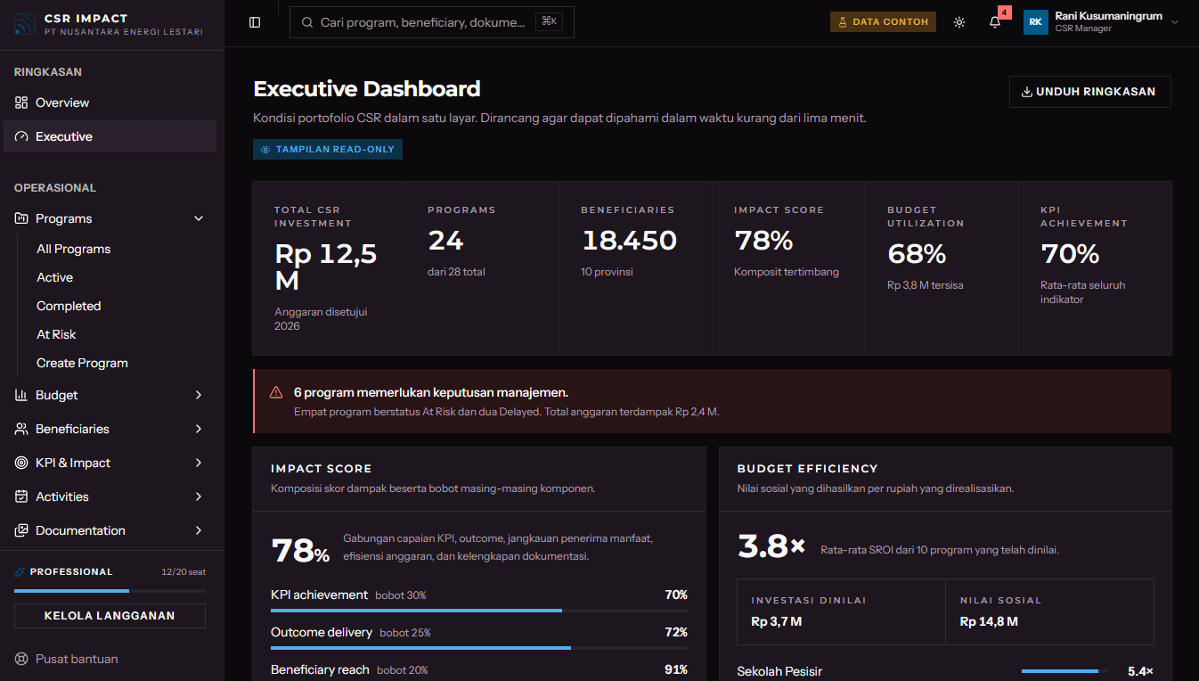The image size is (1199, 681).
Task: Click the RK user avatar
Action: (x=1036, y=22)
